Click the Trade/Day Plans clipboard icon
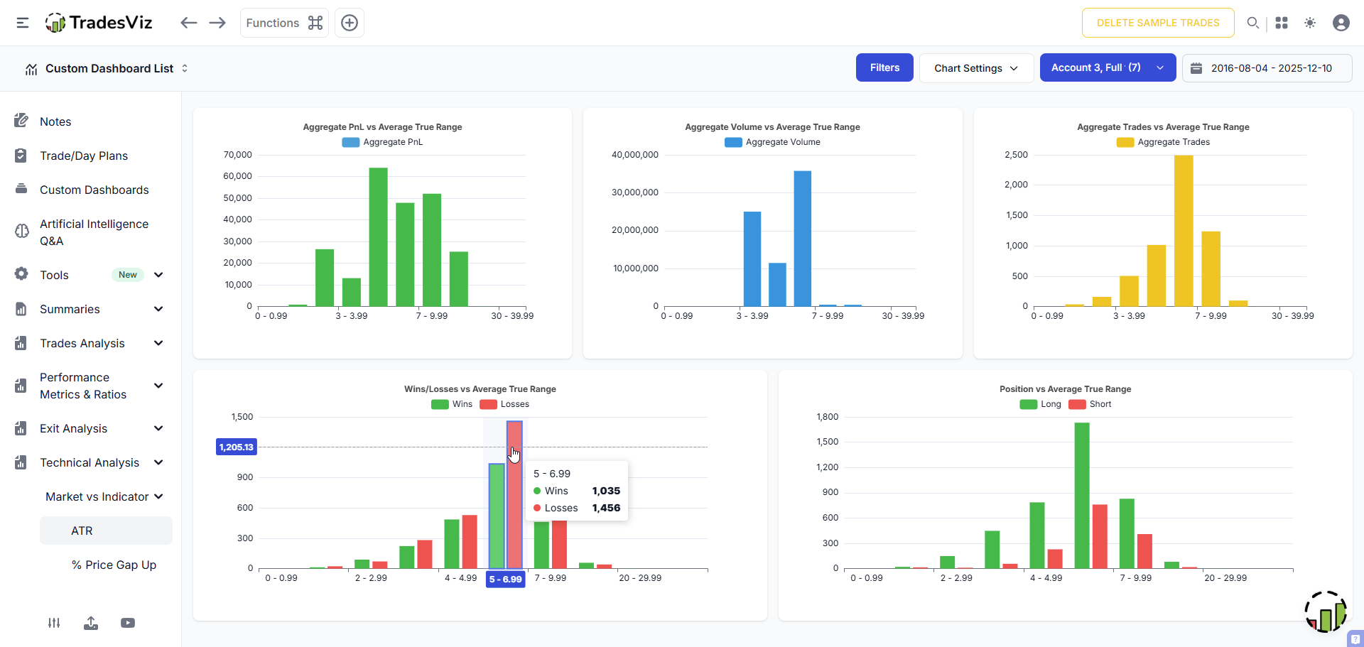Viewport: 1364px width, 647px height. click(21, 155)
